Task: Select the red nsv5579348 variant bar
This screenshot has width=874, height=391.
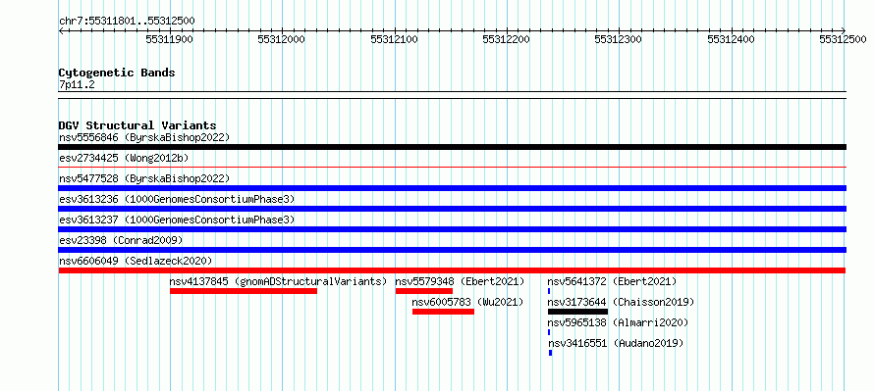Action: click(424, 291)
